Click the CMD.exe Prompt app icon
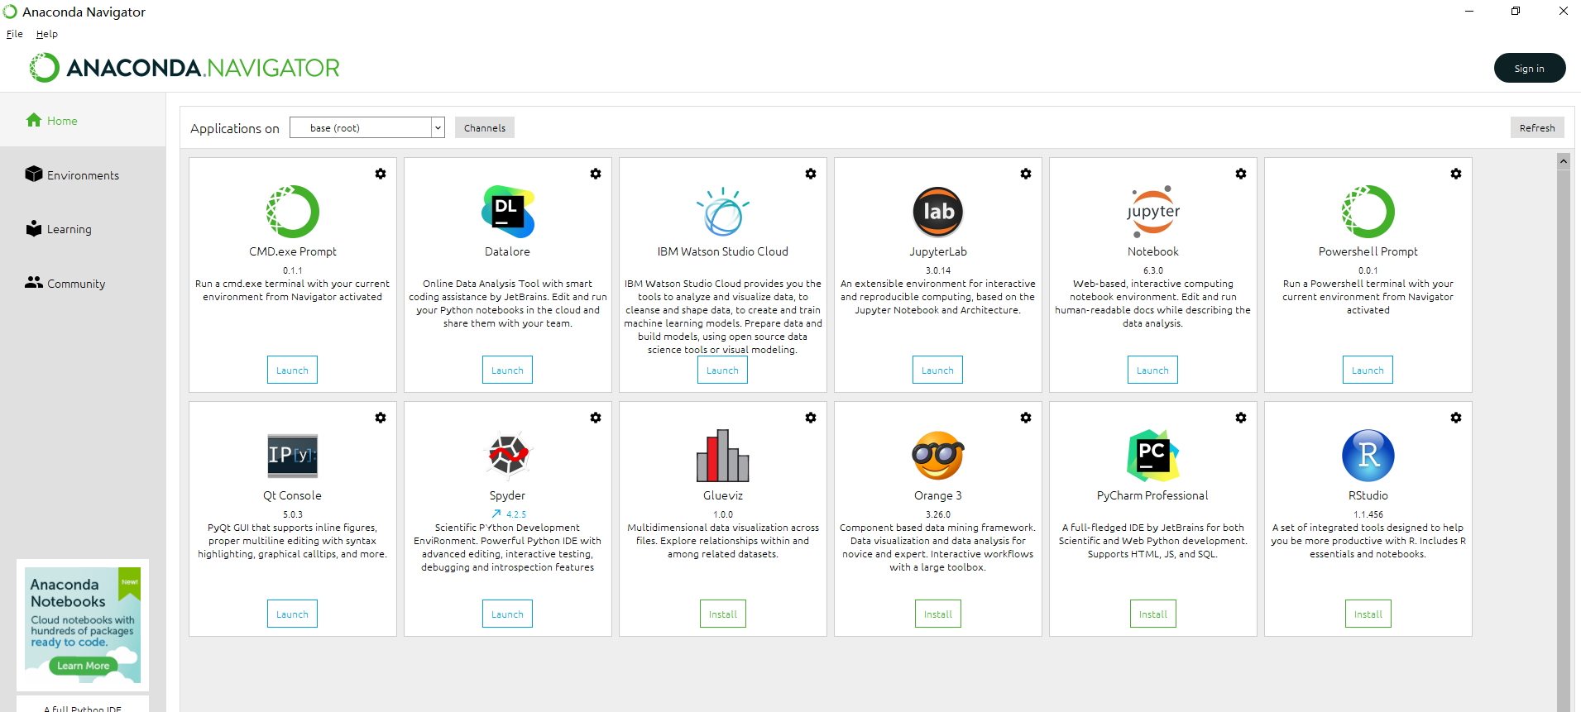Screen dimensions: 1581x712 [x=293, y=212]
